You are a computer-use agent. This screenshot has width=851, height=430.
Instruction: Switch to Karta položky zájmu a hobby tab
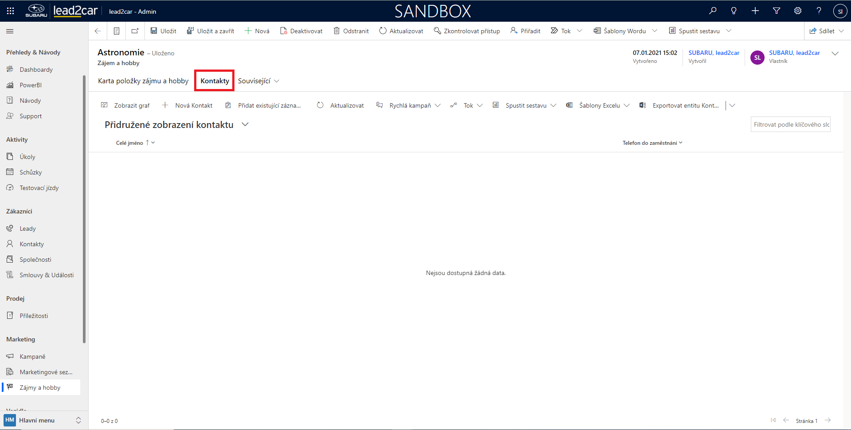(x=143, y=81)
